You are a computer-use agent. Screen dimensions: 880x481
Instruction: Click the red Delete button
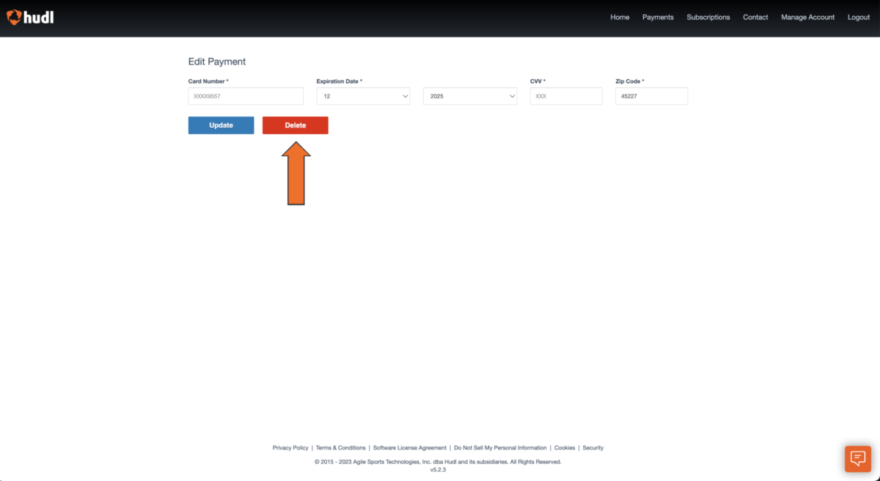pos(295,125)
